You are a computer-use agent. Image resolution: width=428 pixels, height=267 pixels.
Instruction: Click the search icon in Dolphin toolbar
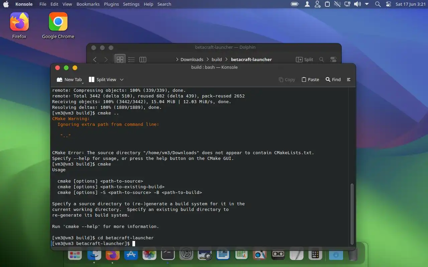[321, 59]
